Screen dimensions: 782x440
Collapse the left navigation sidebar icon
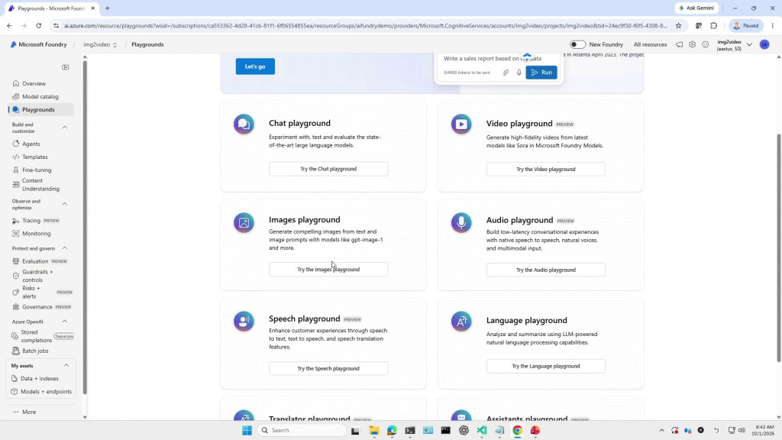66,67
